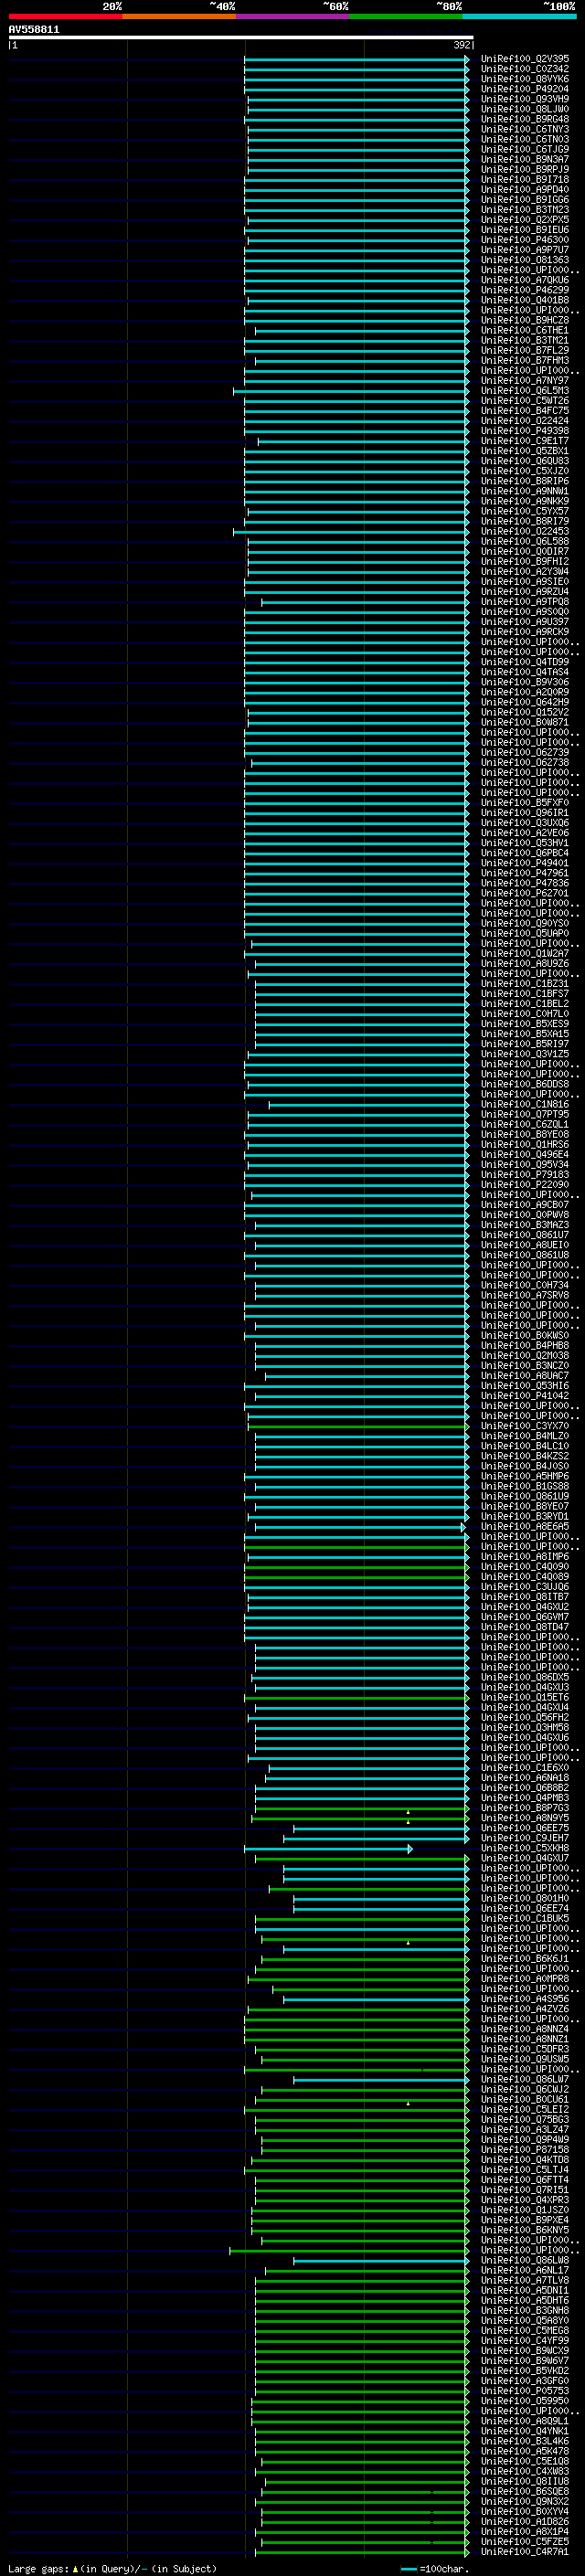585x2576 pixels.
Task: Open hit UniRef100_C0Z342
Action: point(524,69)
